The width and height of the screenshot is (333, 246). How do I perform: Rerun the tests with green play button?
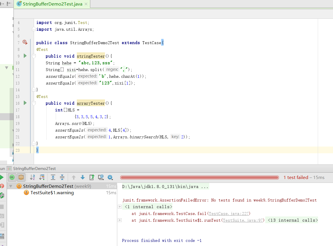click(1, 177)
